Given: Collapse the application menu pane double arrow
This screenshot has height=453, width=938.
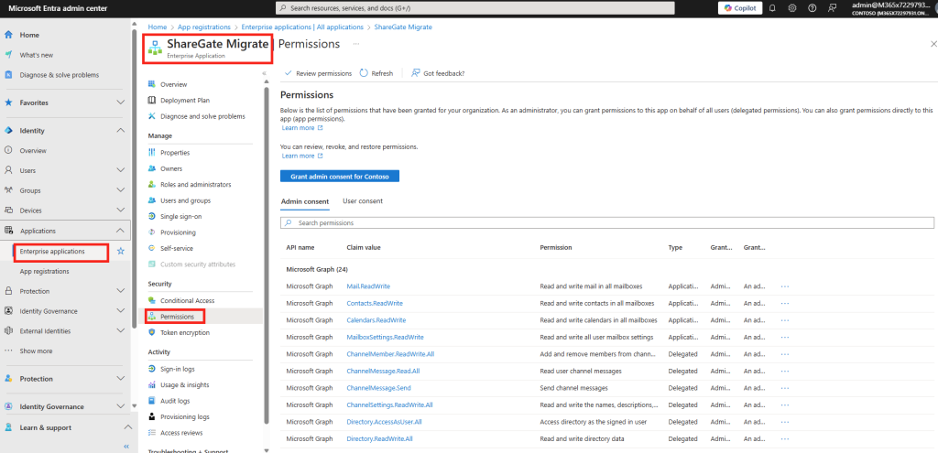Looking at the screenshot, I should coord(264,73).
